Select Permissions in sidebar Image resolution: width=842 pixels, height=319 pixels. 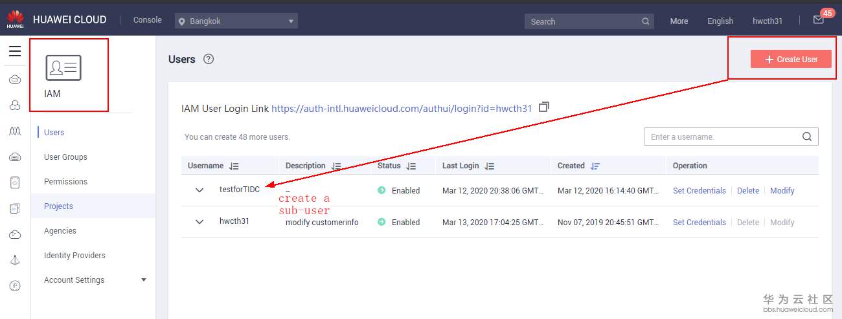[65, 182]
